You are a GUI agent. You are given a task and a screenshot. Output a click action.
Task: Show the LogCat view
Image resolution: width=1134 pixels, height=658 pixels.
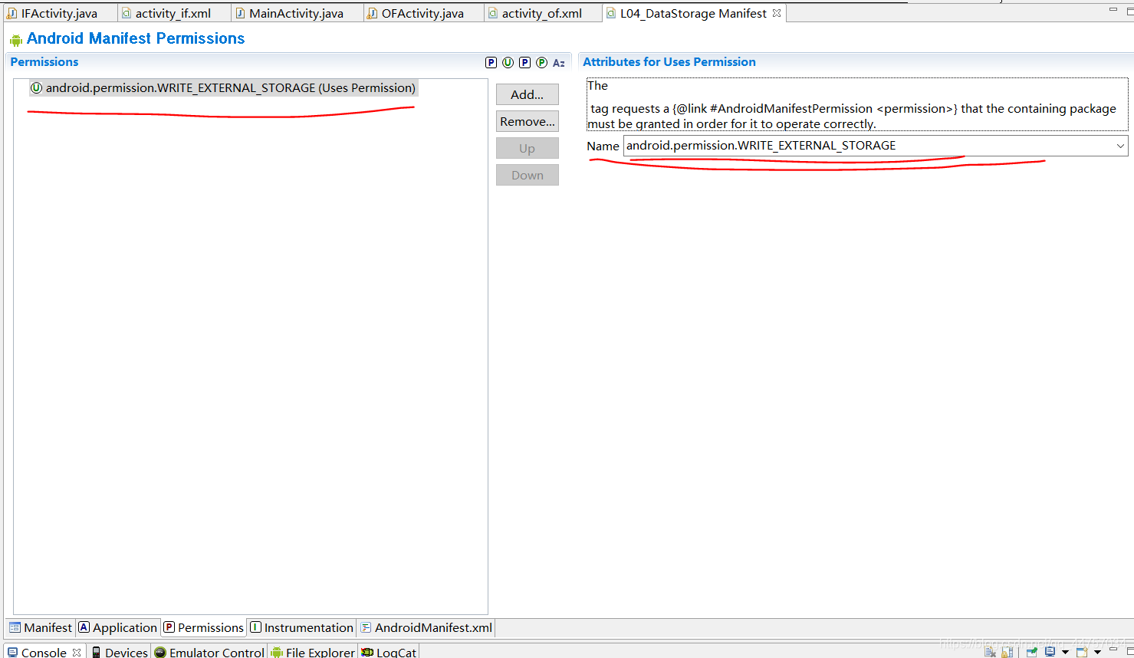coord(389,652)
